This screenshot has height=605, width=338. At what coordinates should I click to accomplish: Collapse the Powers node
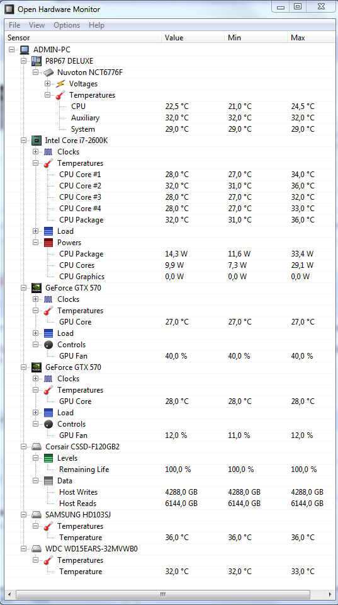(x=35, y=243)
